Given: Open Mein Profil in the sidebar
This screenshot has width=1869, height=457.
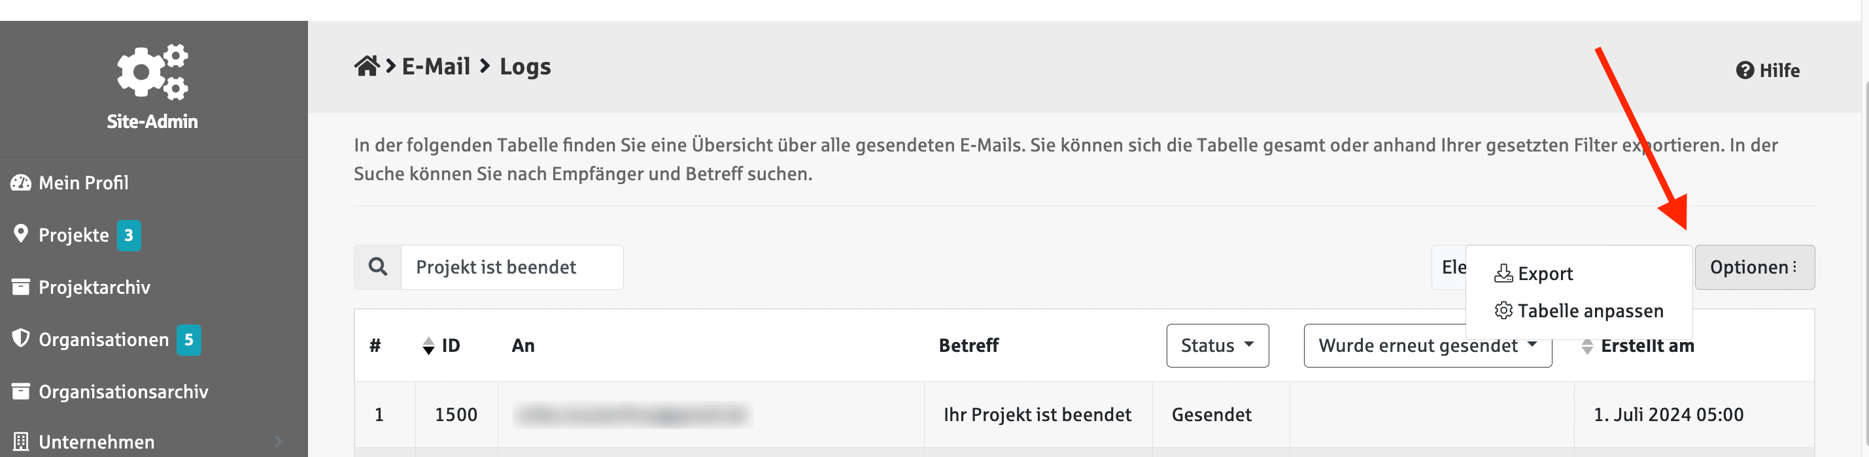Looking at the screenshot, I should click(x=84, y=183).
